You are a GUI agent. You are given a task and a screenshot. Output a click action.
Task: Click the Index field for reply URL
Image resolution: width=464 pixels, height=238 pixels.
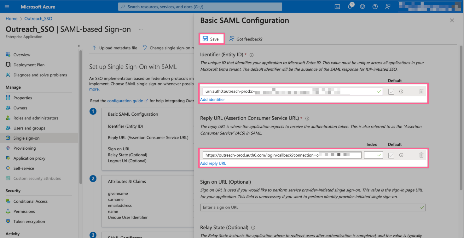point(373,155)
